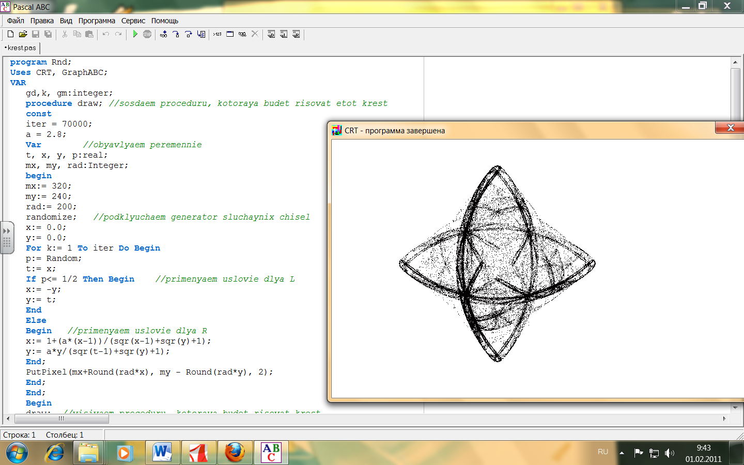Screen dimensions: 744x465
Task: Click the Run to Cursor icon
Action: (x=201, y=34)
